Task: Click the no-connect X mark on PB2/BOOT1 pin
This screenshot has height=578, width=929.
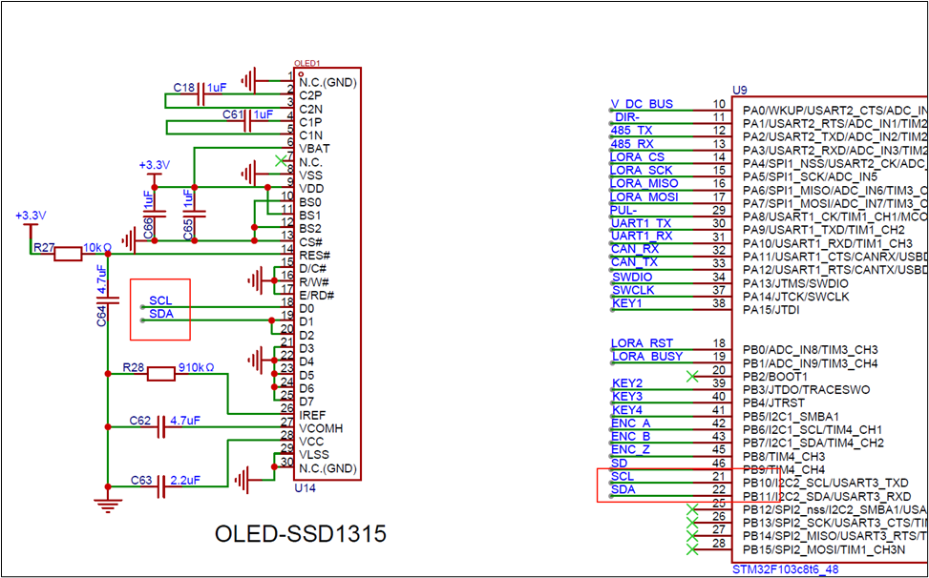Action: 692,376
